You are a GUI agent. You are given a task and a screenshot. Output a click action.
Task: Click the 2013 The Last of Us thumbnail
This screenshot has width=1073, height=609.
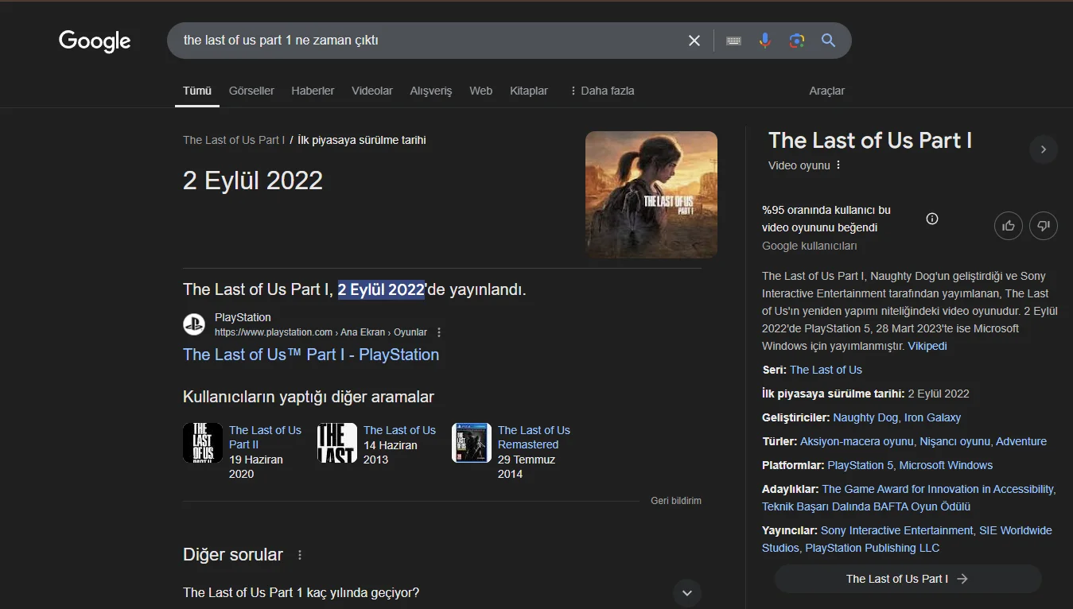337,443
